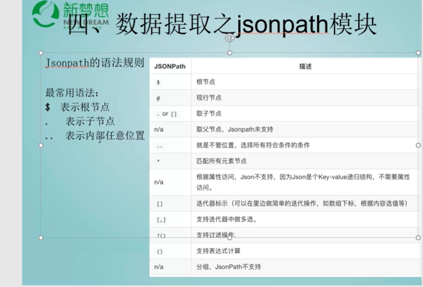Click the '@' cell in the table

click(170, 98)
